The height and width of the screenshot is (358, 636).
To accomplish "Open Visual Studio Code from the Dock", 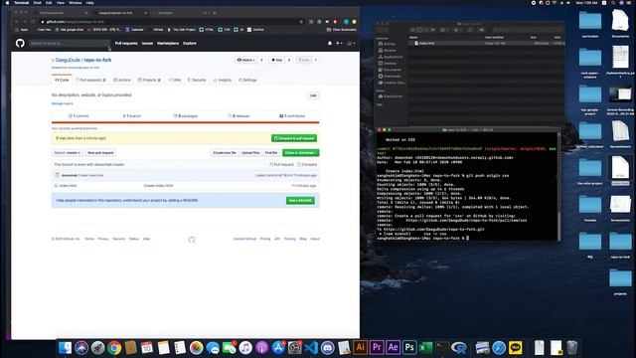I will tap(311, 348).
